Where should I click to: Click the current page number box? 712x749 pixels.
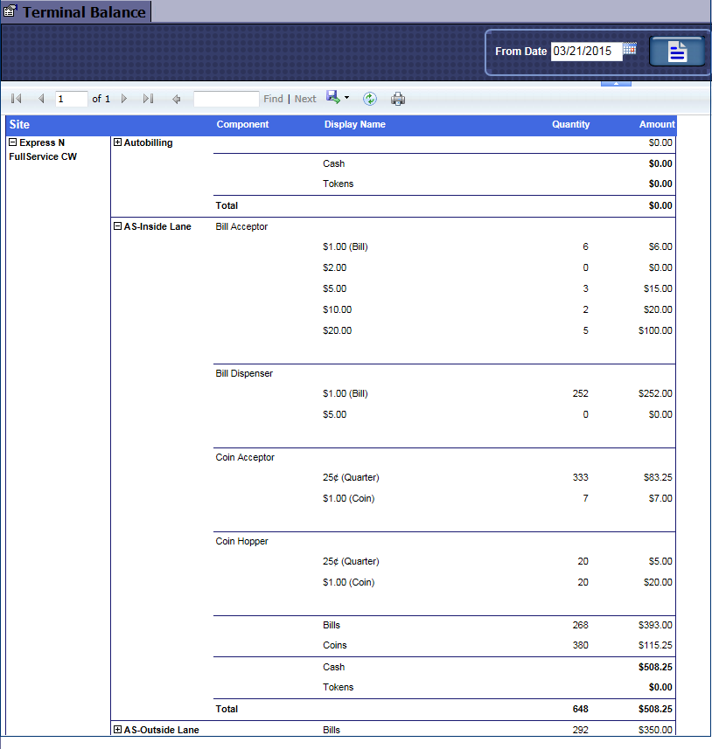(x=72, y=99)
